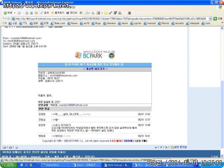The image size is (224, 168).
Task: Open the Naver links bar shortcut
Action: (x=73, y=23)
